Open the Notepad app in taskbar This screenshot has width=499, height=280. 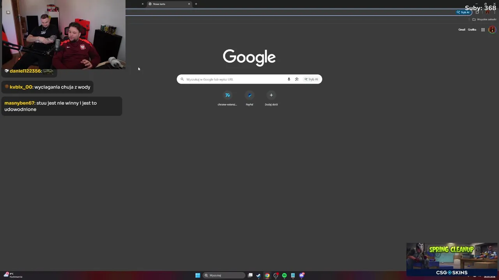pos(293,275)
